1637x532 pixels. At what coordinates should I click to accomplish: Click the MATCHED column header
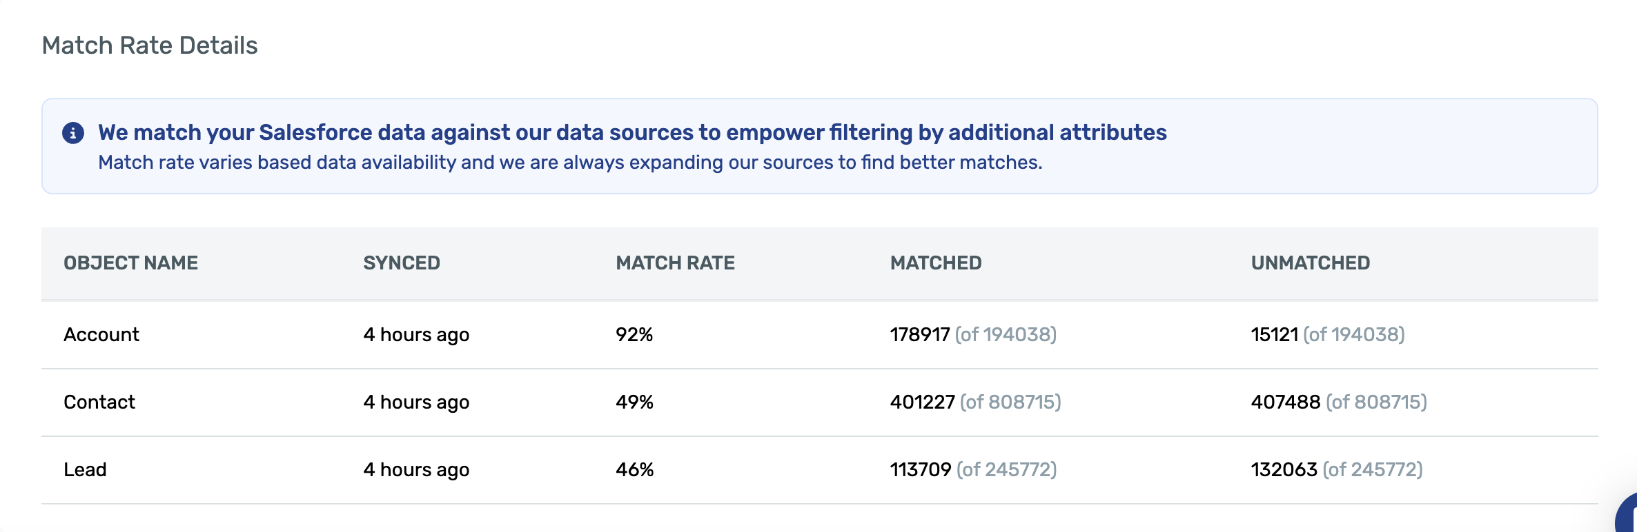[x=936, y=263]
